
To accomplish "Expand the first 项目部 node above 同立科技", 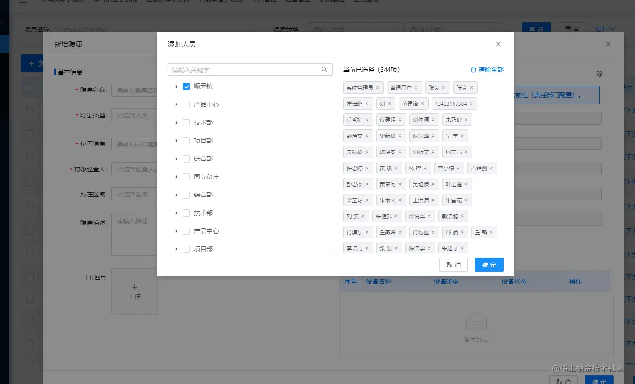I will [x=177, y=141].
